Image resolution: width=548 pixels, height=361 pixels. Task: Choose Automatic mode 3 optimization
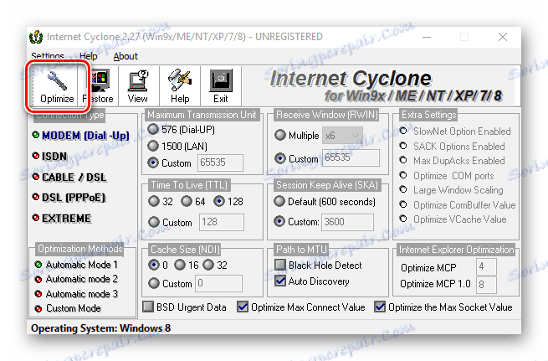click(76, 294)
